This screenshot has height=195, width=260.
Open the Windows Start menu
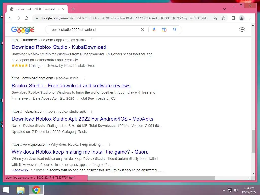click(x=6, y=190)
